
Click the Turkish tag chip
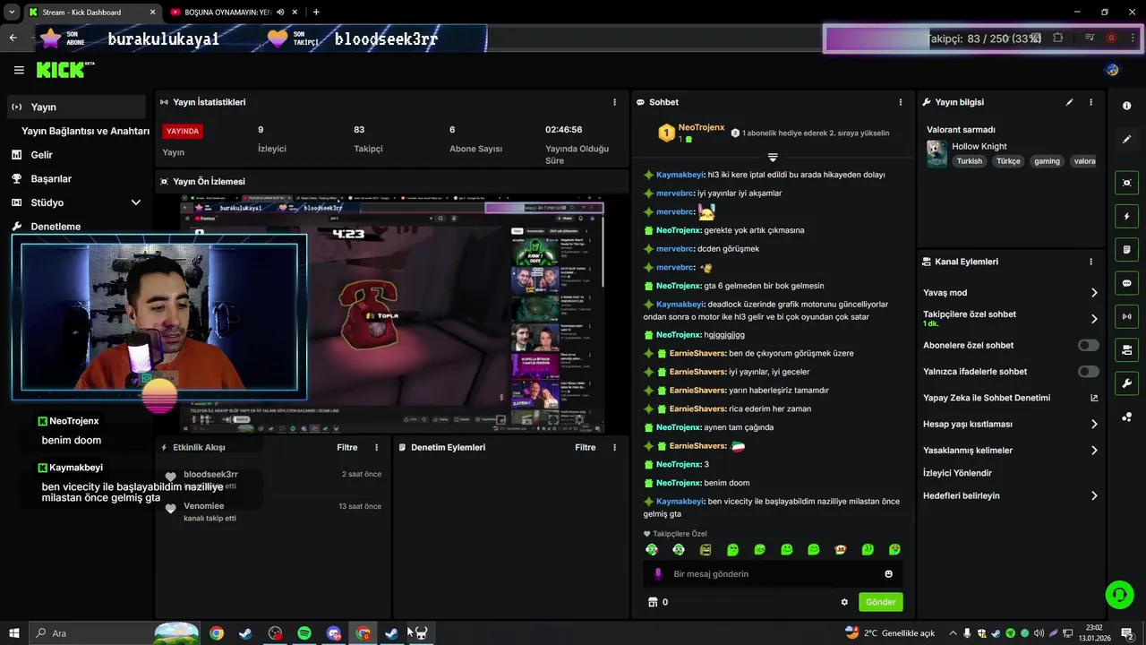click(969, 161)
